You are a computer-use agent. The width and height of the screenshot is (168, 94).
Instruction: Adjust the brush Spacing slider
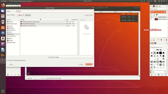(x=159, y=72)
